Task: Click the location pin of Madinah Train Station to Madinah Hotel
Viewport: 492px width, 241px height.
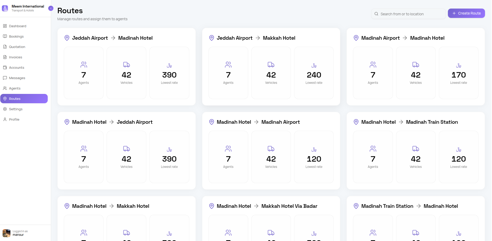Action: [356, 206]
